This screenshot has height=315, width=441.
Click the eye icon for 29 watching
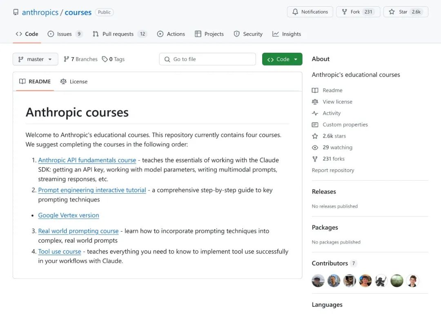click(315, 147)
